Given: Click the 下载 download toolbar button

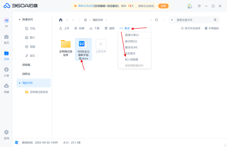Looking at the screenshot, I should pos(94,28).
